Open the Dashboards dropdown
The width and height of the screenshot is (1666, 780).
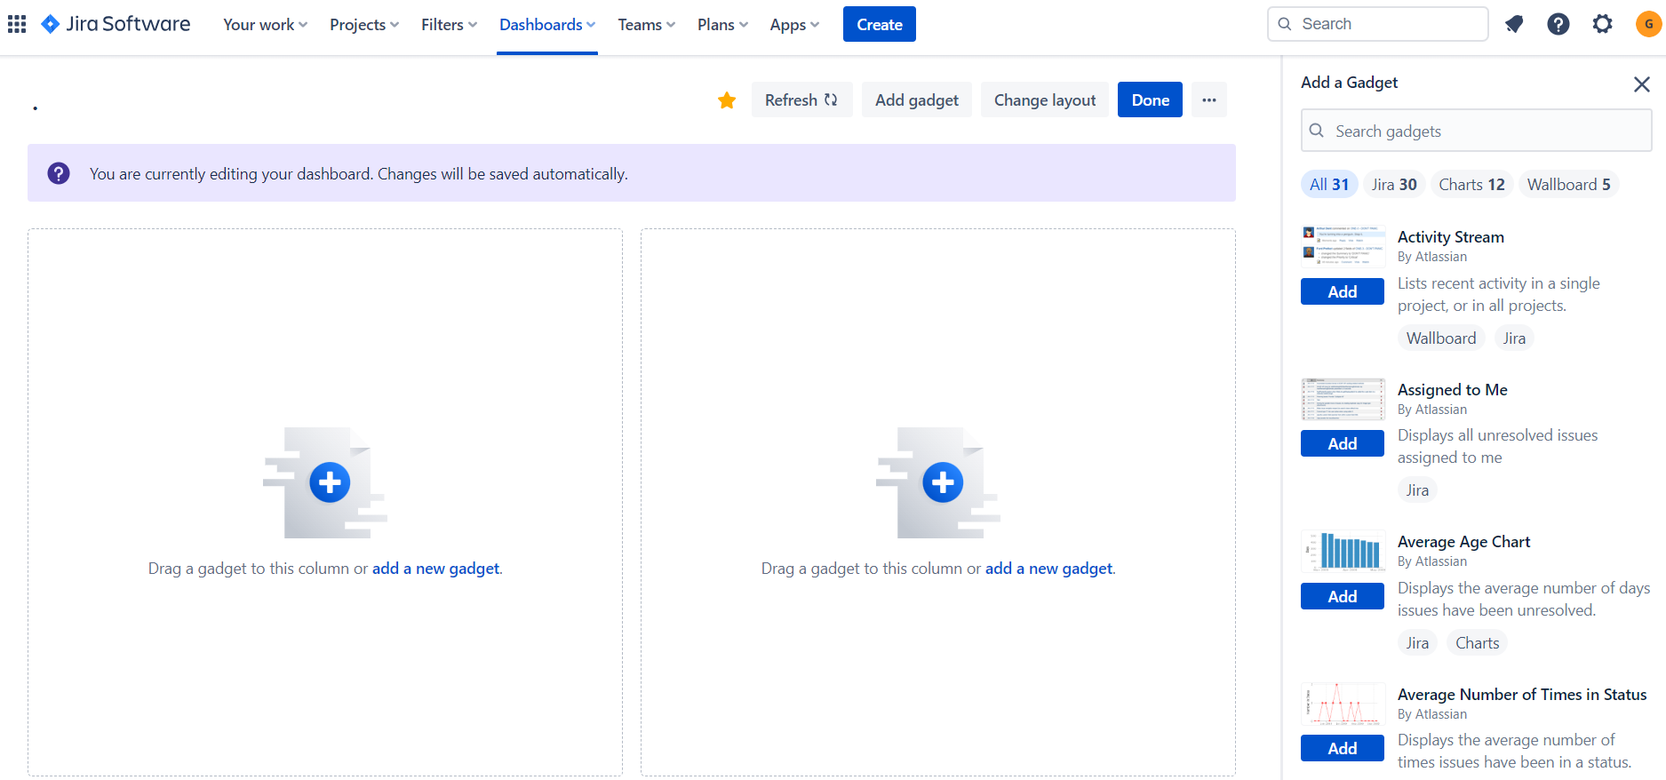[547, 25]
